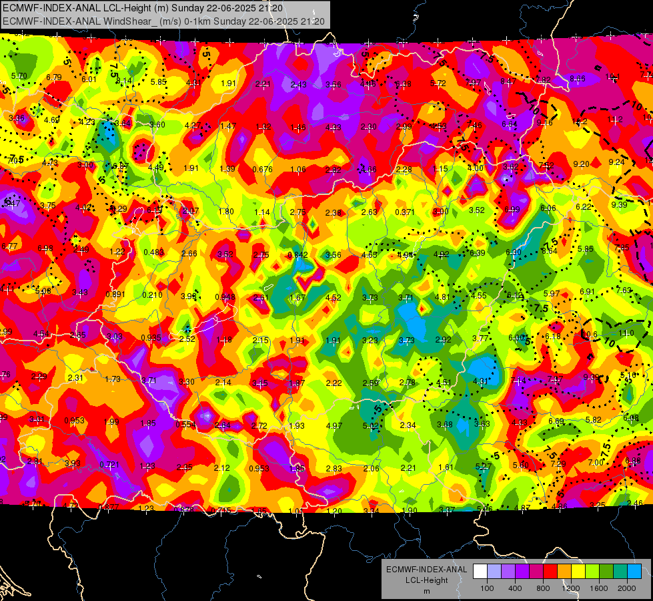Click the 0.842 wind shear value

(x=297, y=255)
